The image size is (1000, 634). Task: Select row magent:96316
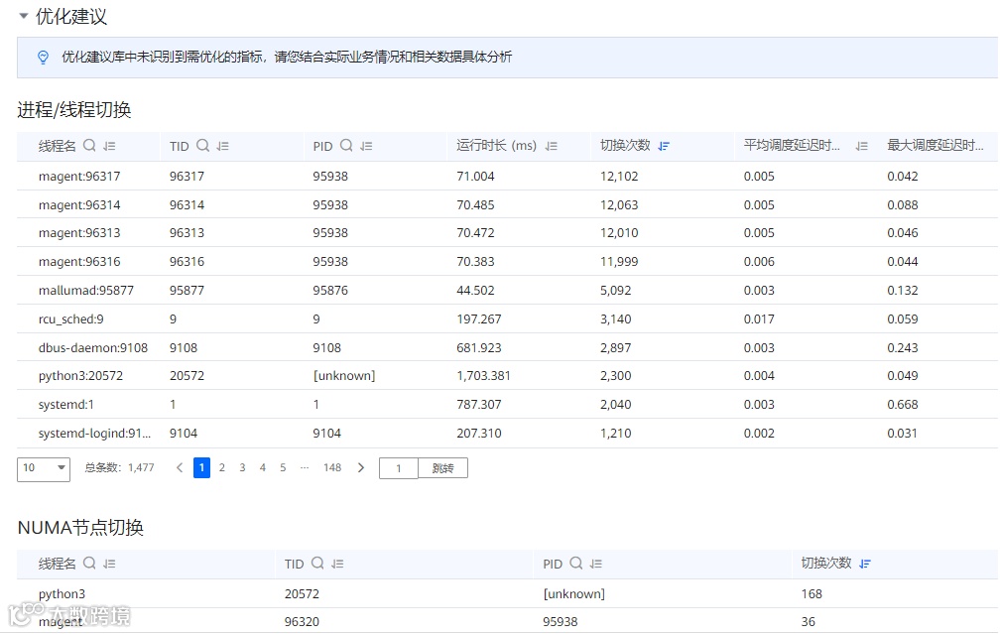[x=507, y=262]
